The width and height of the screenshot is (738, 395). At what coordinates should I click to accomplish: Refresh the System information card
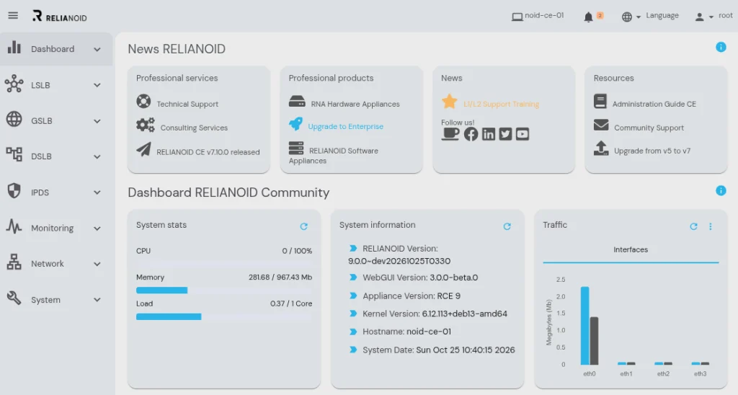(x=507, y=226)
